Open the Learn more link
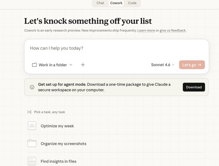219x166 pixels. point(146,31)
